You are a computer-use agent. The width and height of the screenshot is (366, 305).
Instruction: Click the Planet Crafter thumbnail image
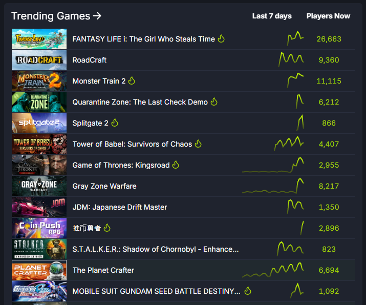pos(39,270)
